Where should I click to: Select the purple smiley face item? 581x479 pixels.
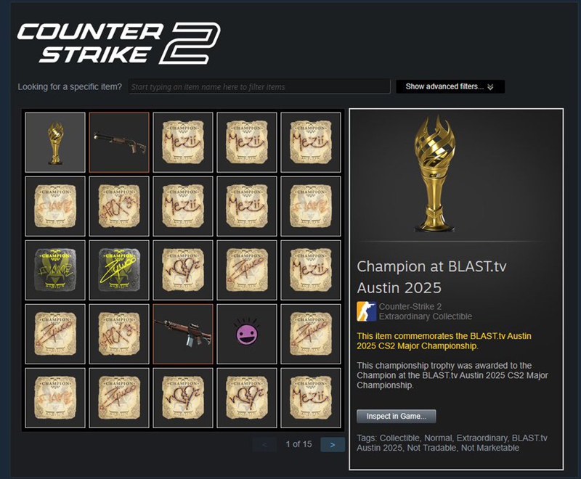(247, 335)
